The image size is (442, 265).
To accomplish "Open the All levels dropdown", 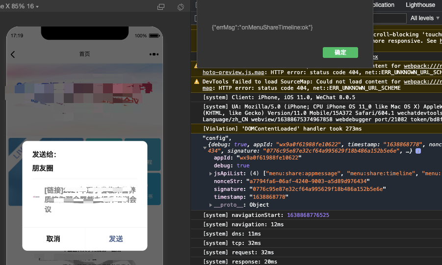I will (x=424, y=18).
